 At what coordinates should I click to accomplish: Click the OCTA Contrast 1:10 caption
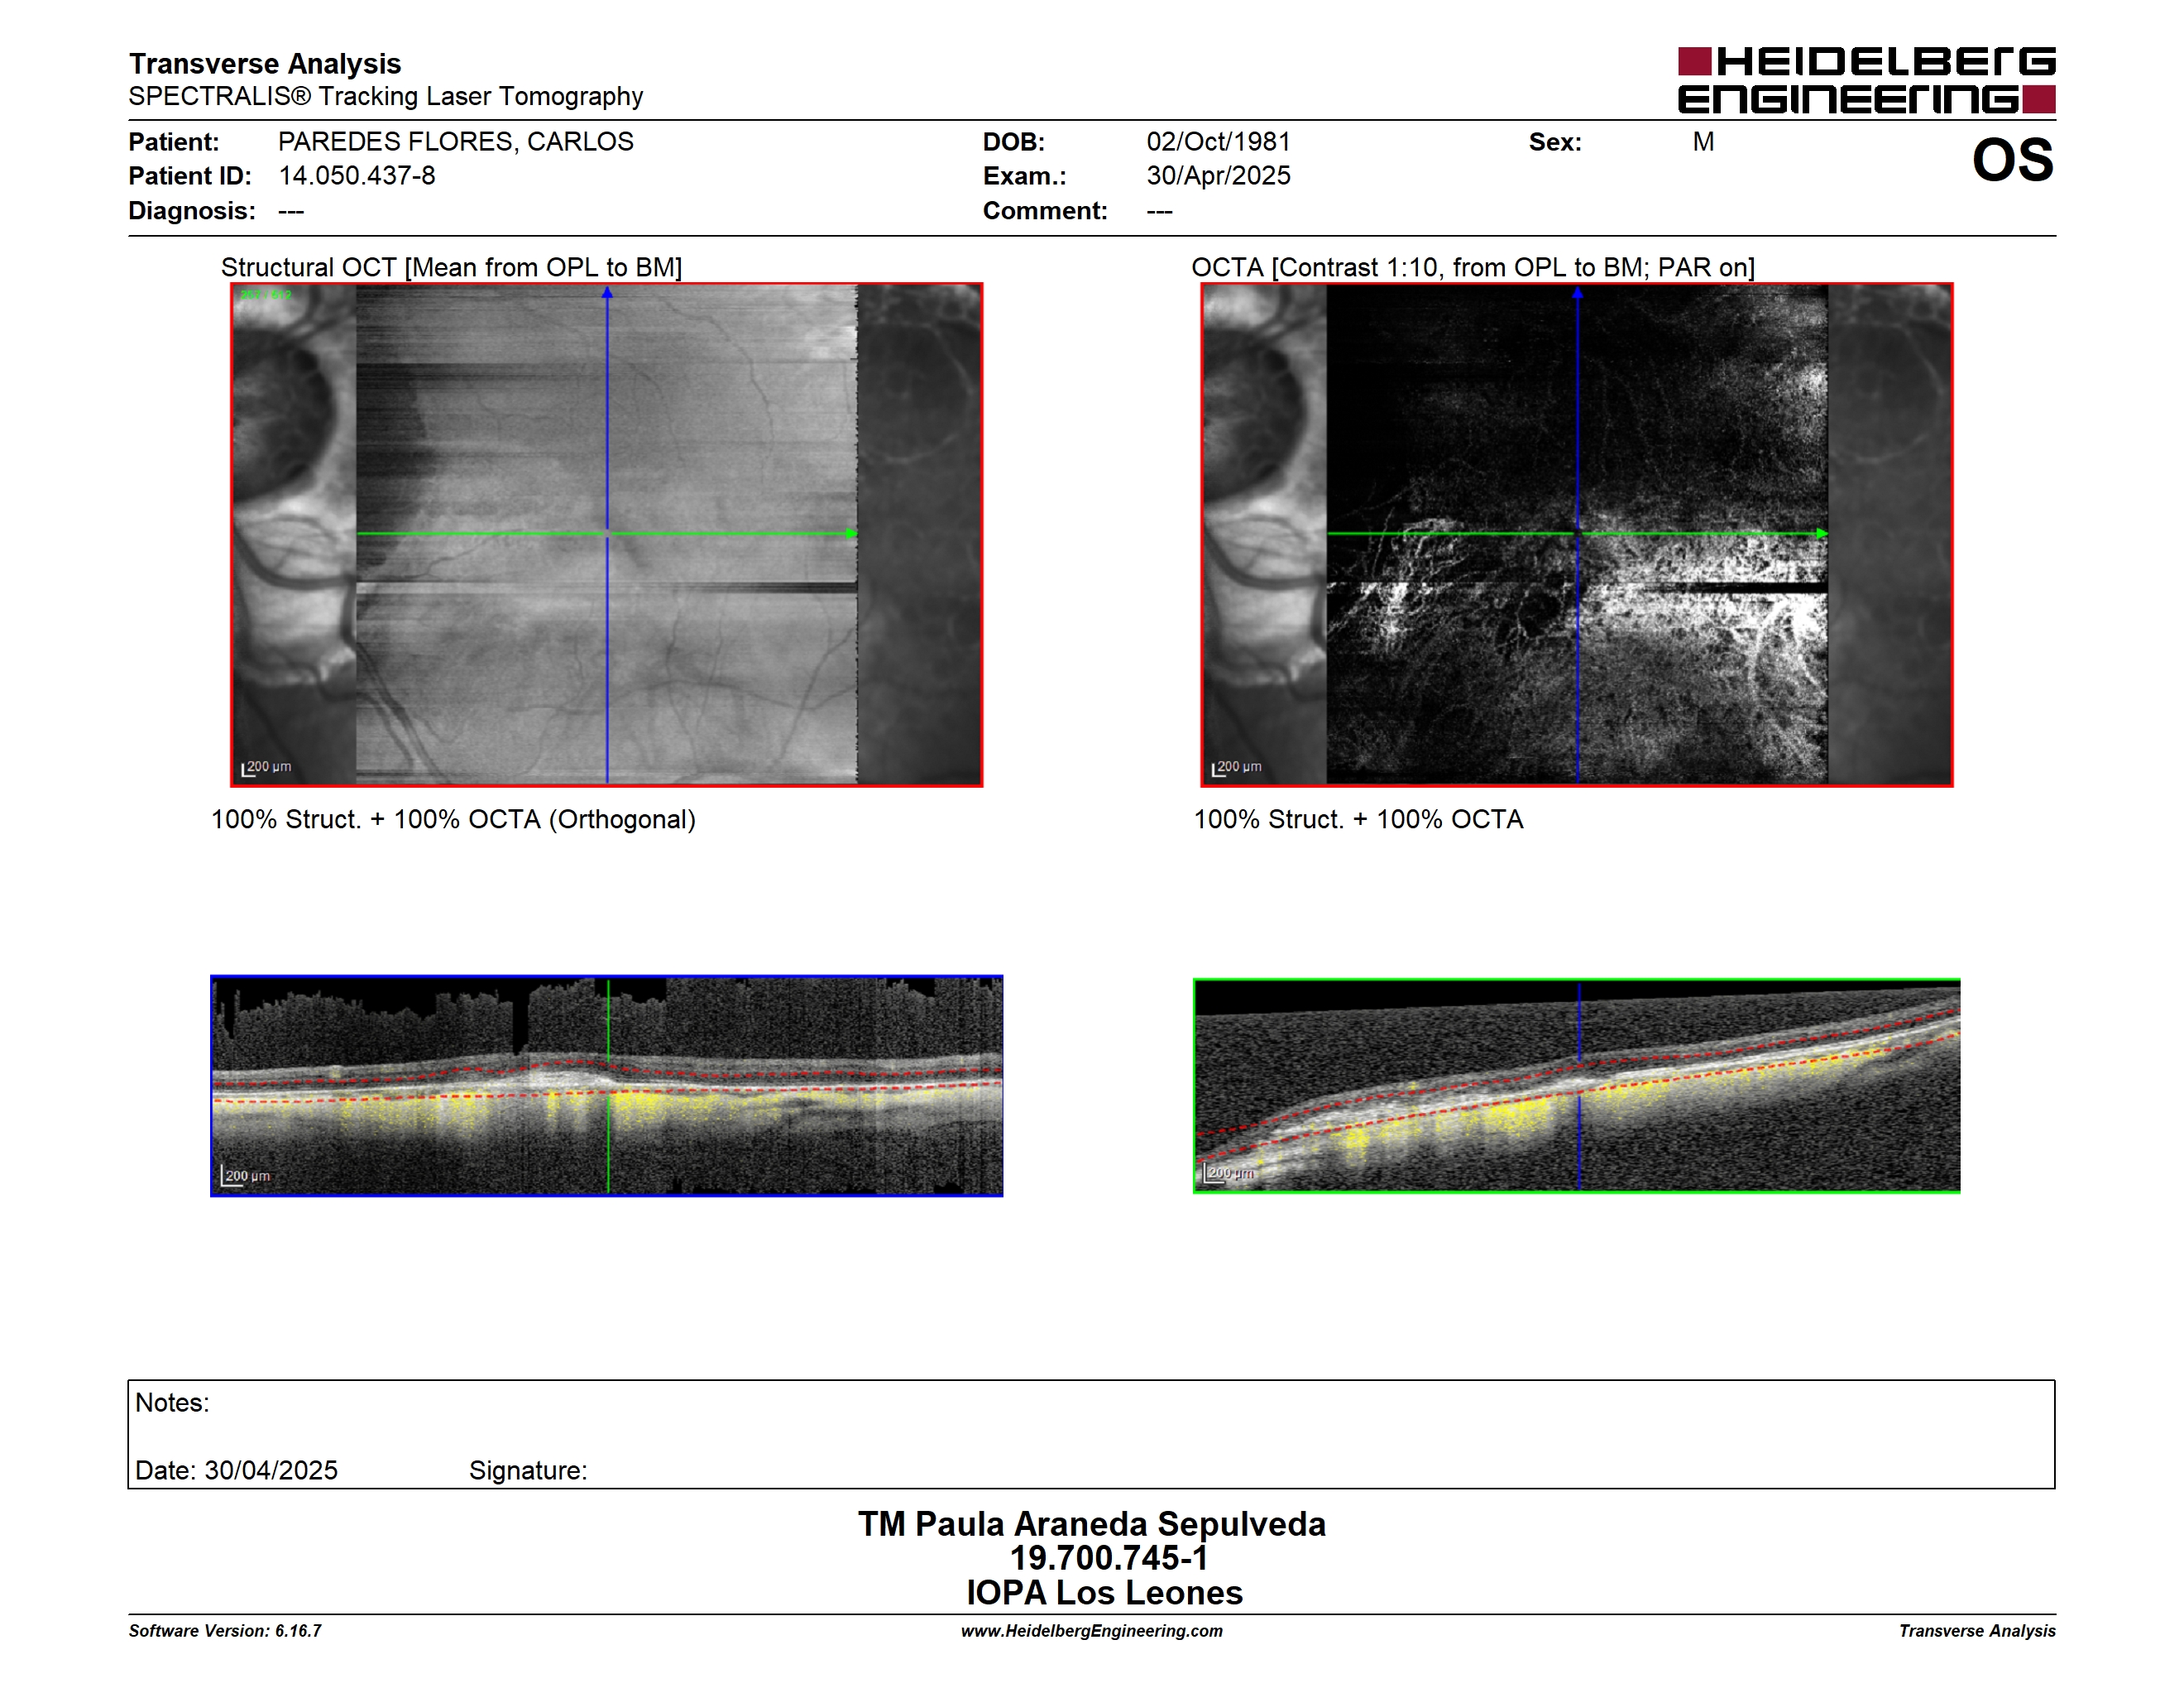click(x=1472, y=267)
